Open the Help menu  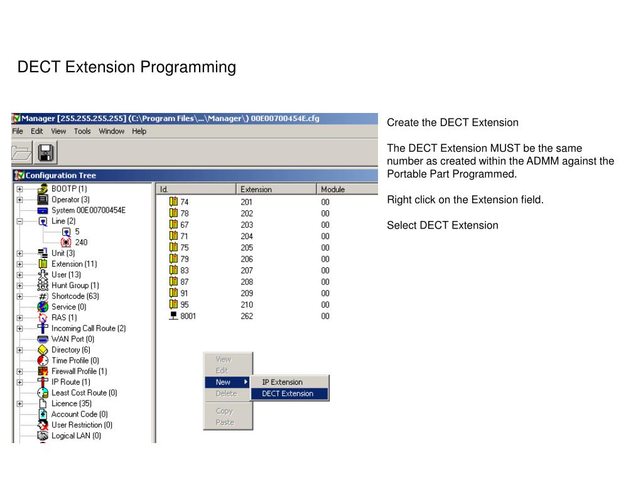point(139,131)
